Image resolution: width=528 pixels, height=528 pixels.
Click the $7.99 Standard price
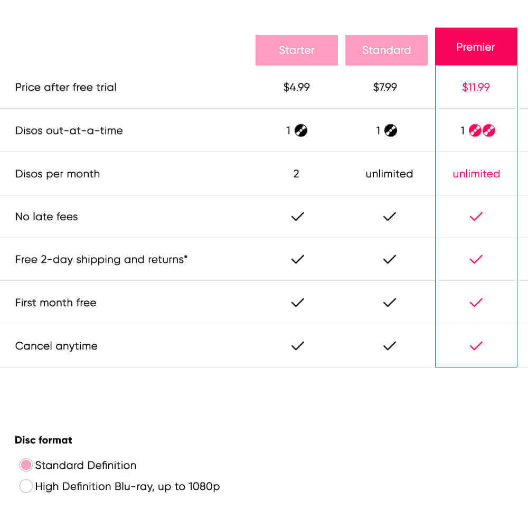pyautogui.click(x=385, y=87)
